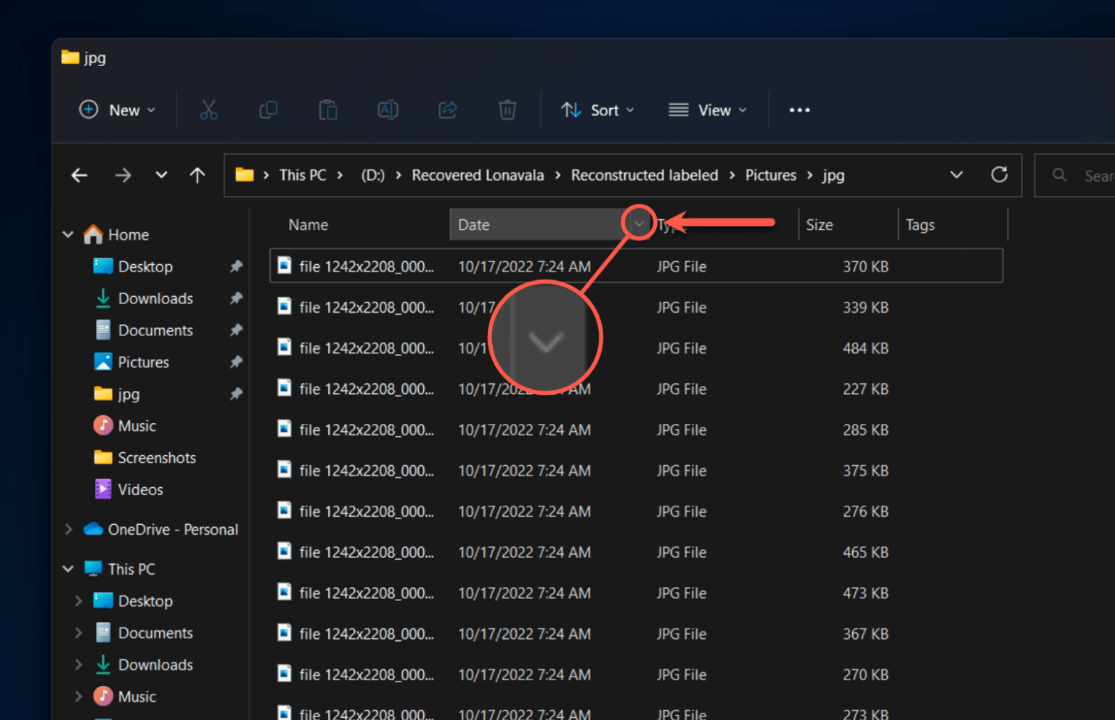This screenshot has width=1115, height=720.
Task: Open the Date column filter dropdown
Action: coord(638,224)
